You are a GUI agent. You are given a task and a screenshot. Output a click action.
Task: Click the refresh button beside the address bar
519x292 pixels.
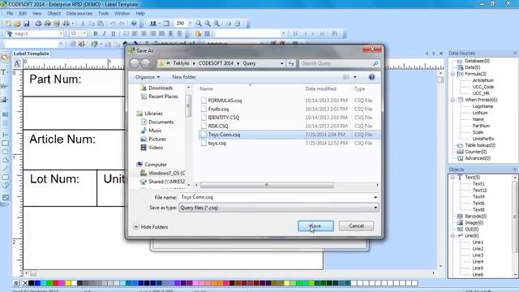(291, 63)
